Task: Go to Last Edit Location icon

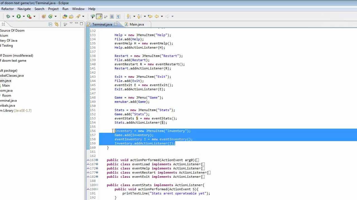Action: [x=150, y=16]
